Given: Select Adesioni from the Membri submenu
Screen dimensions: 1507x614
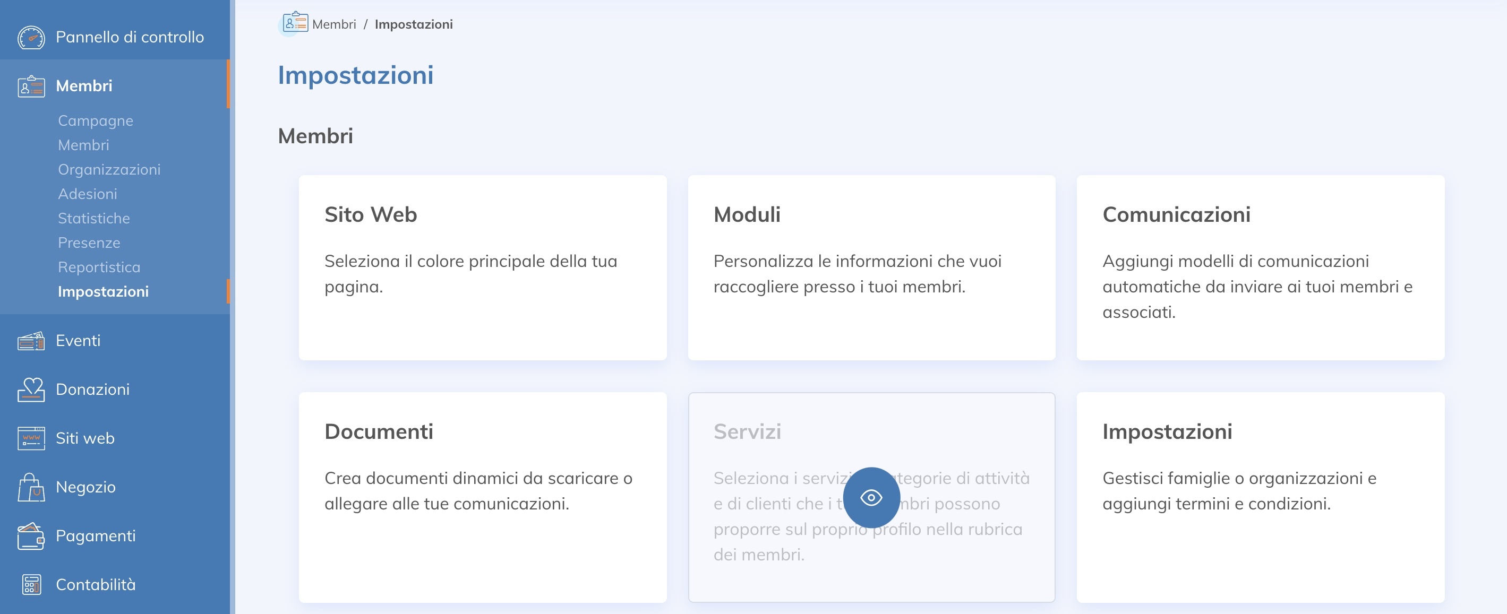Looking at the screenshot, I should pyautogui.click(x=87, y=194).
